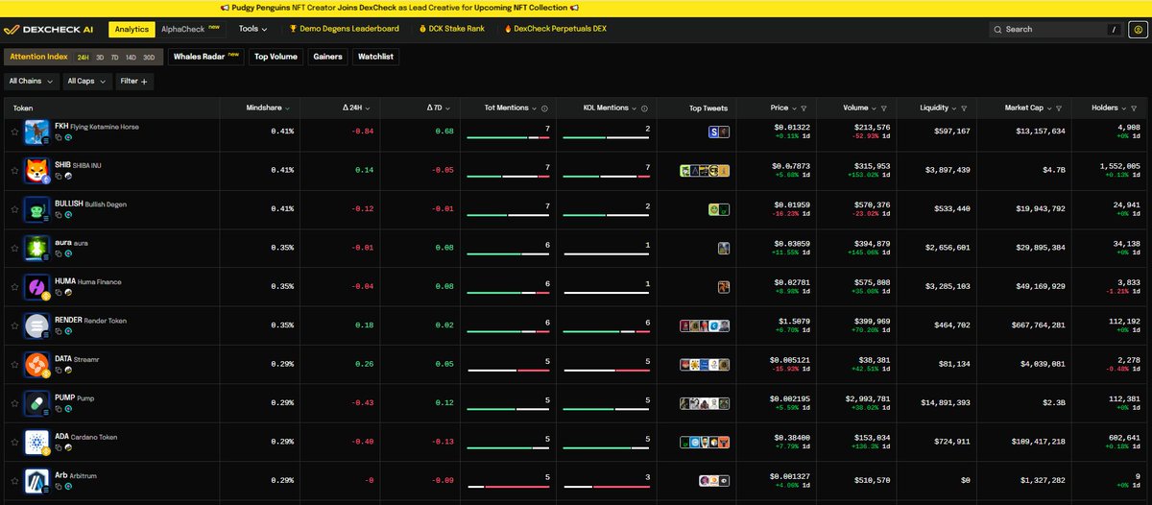
Task: Select the Gainers tab
Action: coord(327,57)
